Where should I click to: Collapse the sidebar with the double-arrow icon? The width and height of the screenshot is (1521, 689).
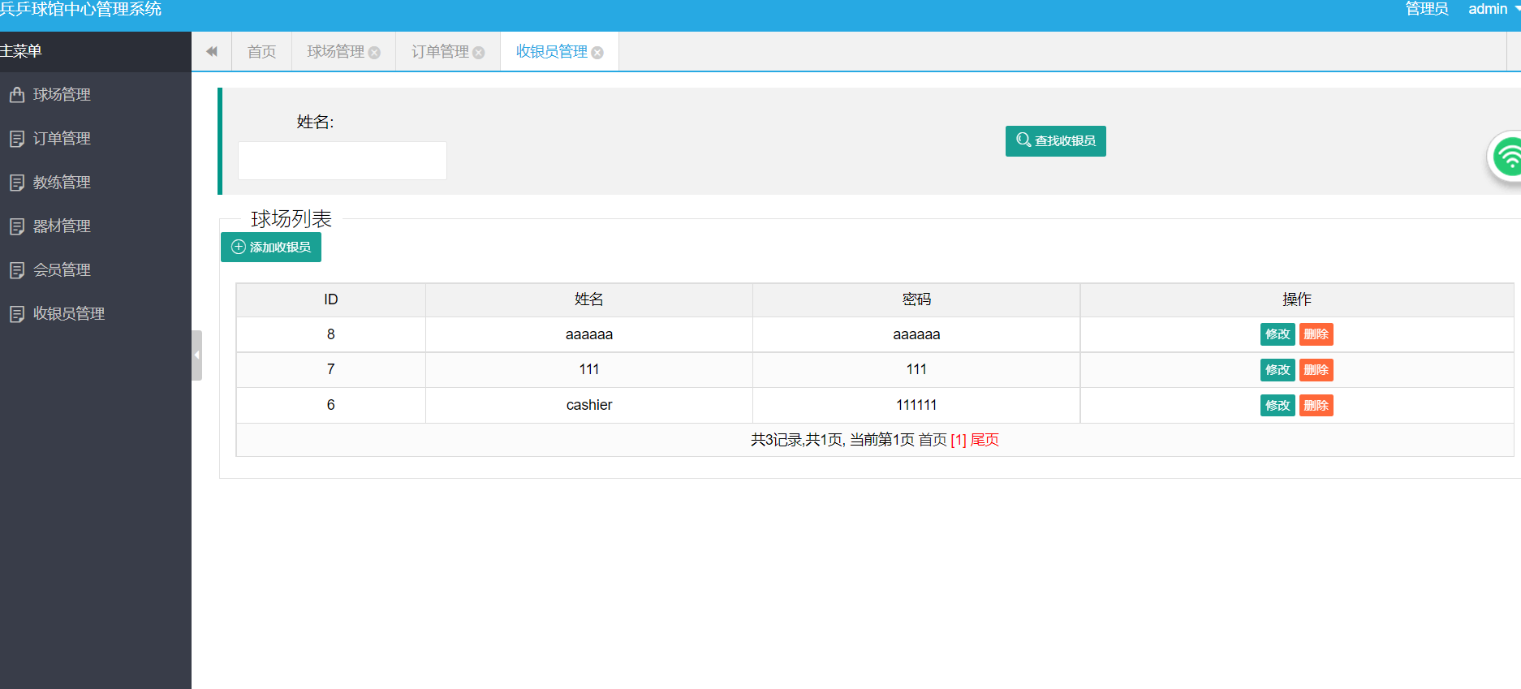212,52
